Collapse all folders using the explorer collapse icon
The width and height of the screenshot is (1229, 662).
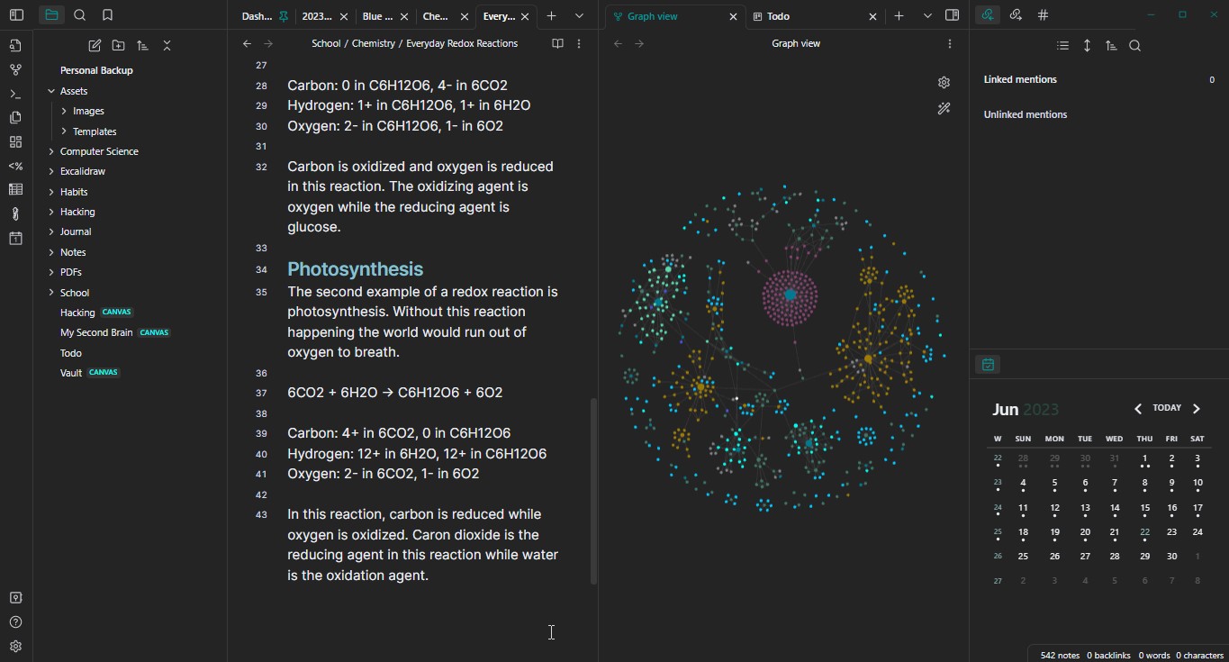(167, 45)
